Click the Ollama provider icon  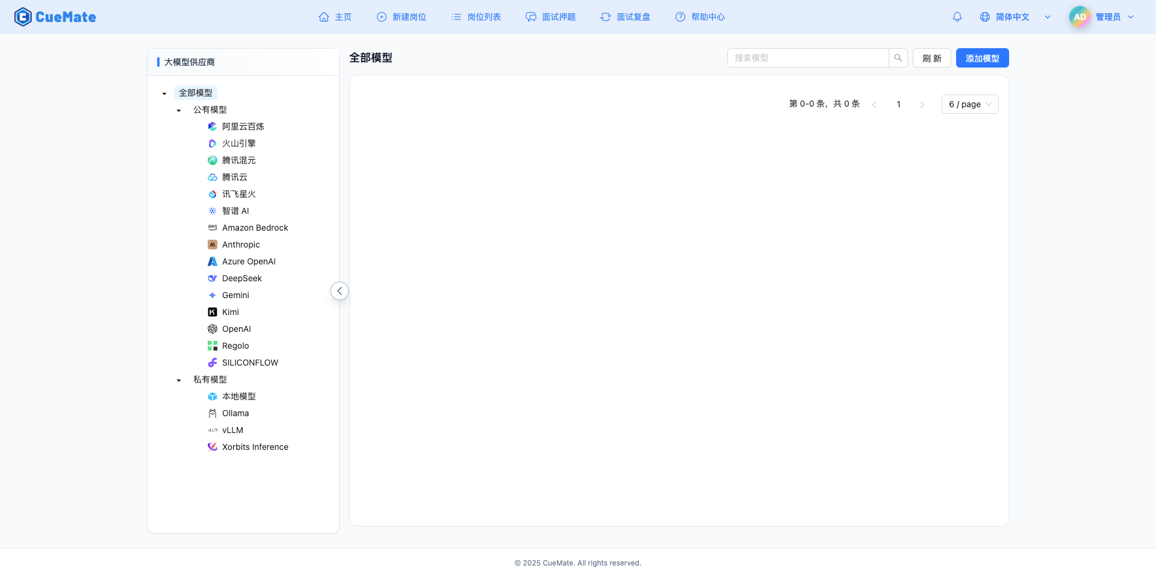[212, 413]
